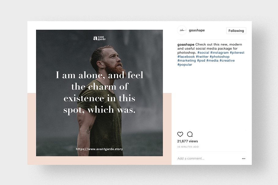Viewport: 278px width, 185px height.
Task: Click the avantgarde.story URL on image
Action: (99, 149)
